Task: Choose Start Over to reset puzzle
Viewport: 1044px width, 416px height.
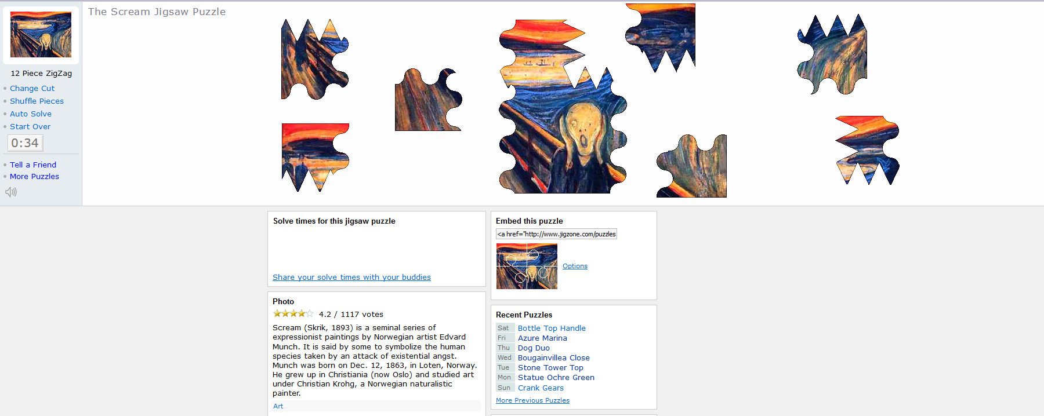Action: point(30,127)
